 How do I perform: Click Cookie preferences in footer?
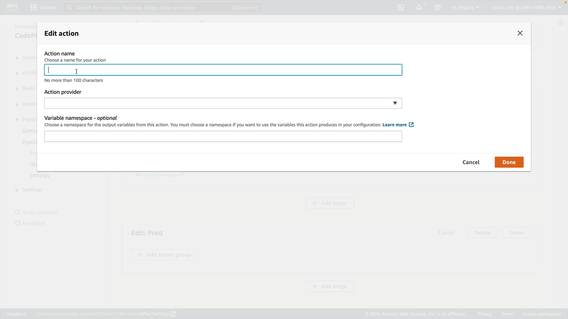click(x=541, y=314)
